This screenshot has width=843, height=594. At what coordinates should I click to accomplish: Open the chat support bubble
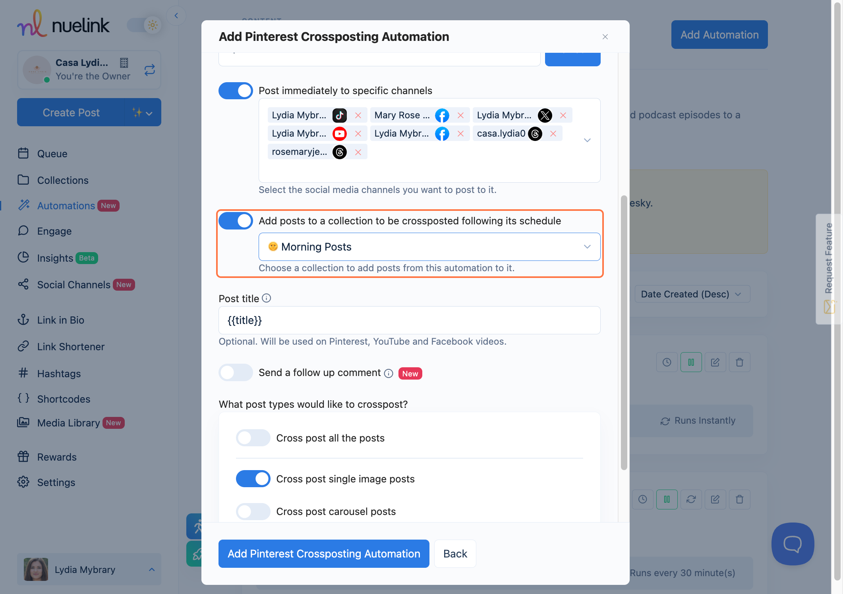coord(792,544)
